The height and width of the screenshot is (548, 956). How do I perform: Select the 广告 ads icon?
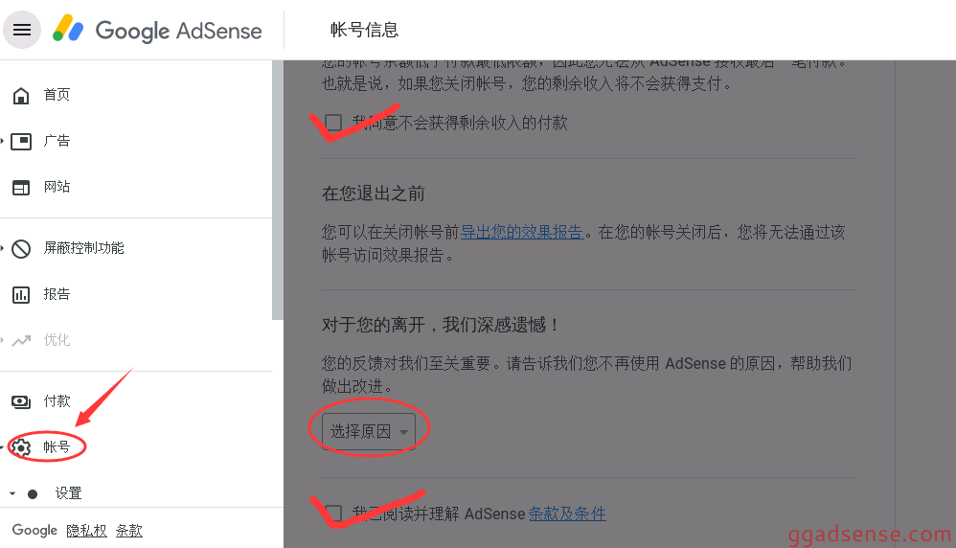21,142
